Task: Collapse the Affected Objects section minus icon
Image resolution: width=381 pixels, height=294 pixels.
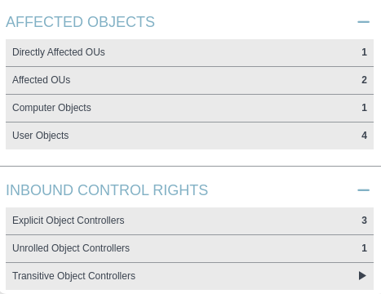Action: pyautogui.click(x=363, y=22)
